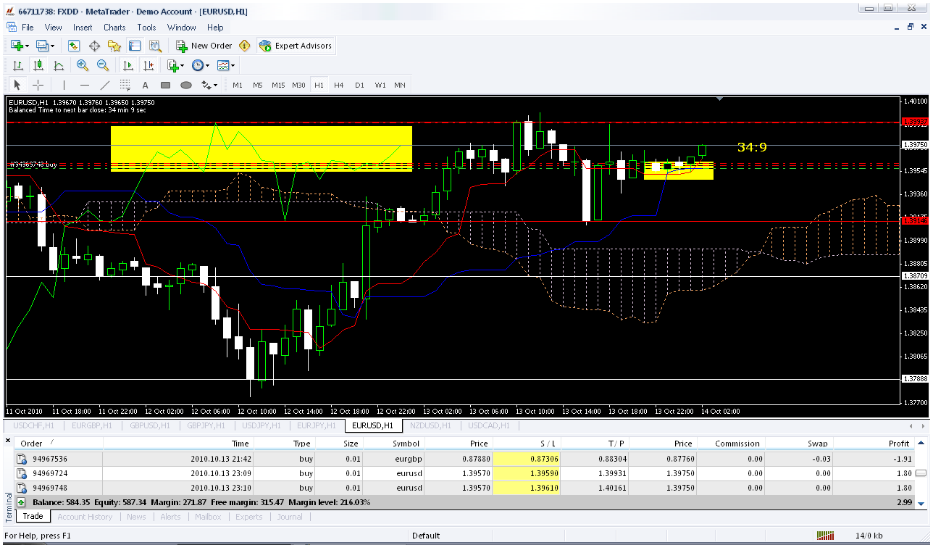Viewport: 933px width, 545px height.
Task: Open the File menu
Action: pos(28,28)
